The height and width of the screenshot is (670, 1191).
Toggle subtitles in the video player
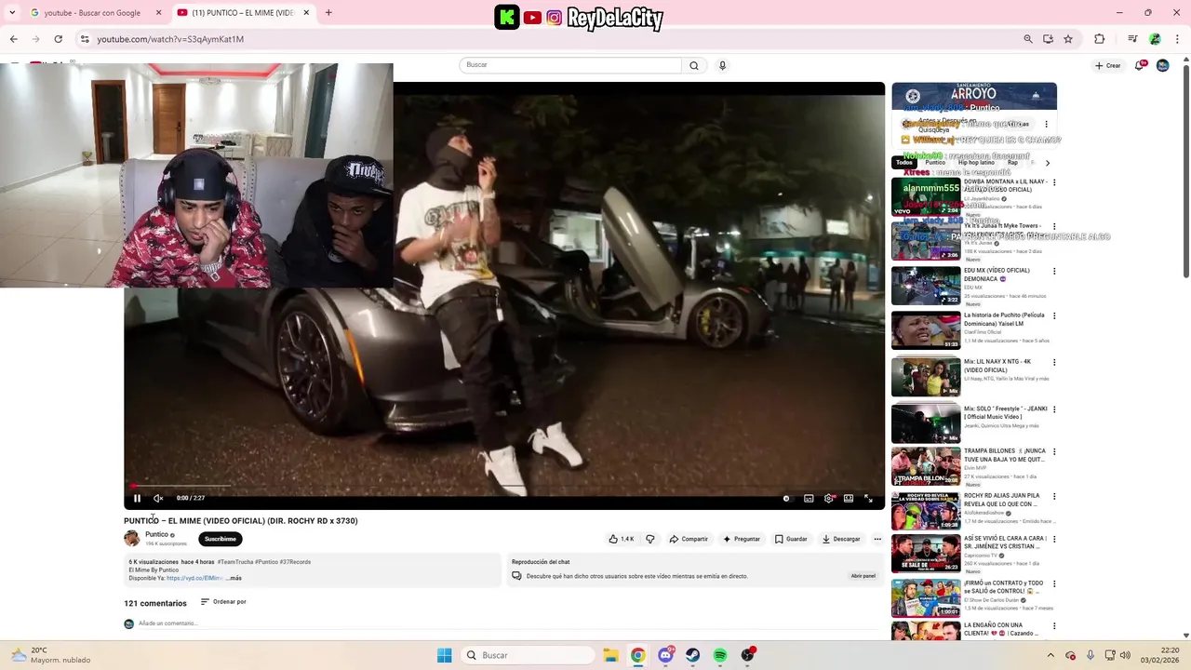point(809,498)
